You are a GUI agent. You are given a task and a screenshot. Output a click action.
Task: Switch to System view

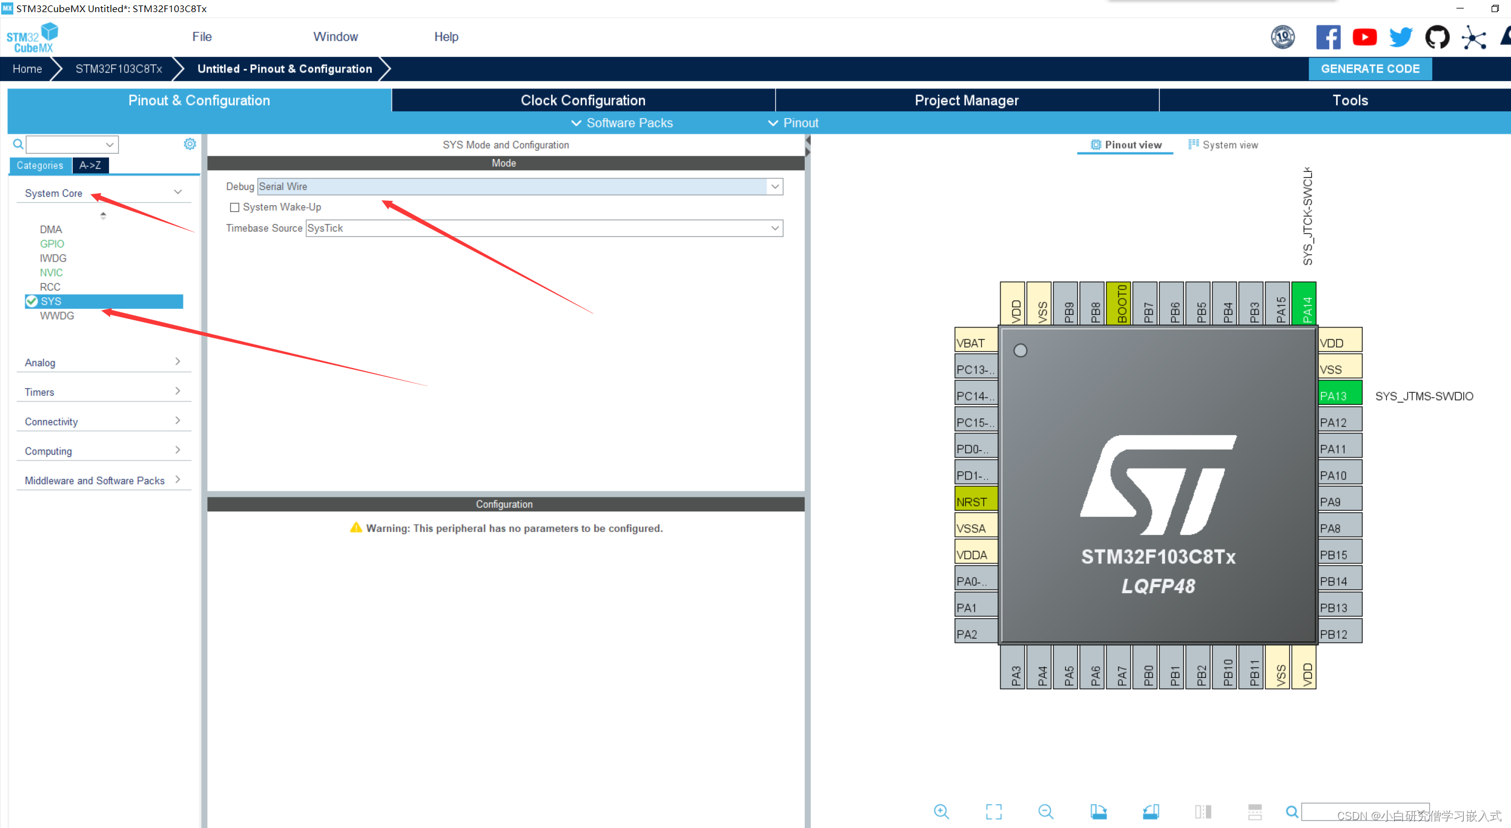tap(1223, 145)
